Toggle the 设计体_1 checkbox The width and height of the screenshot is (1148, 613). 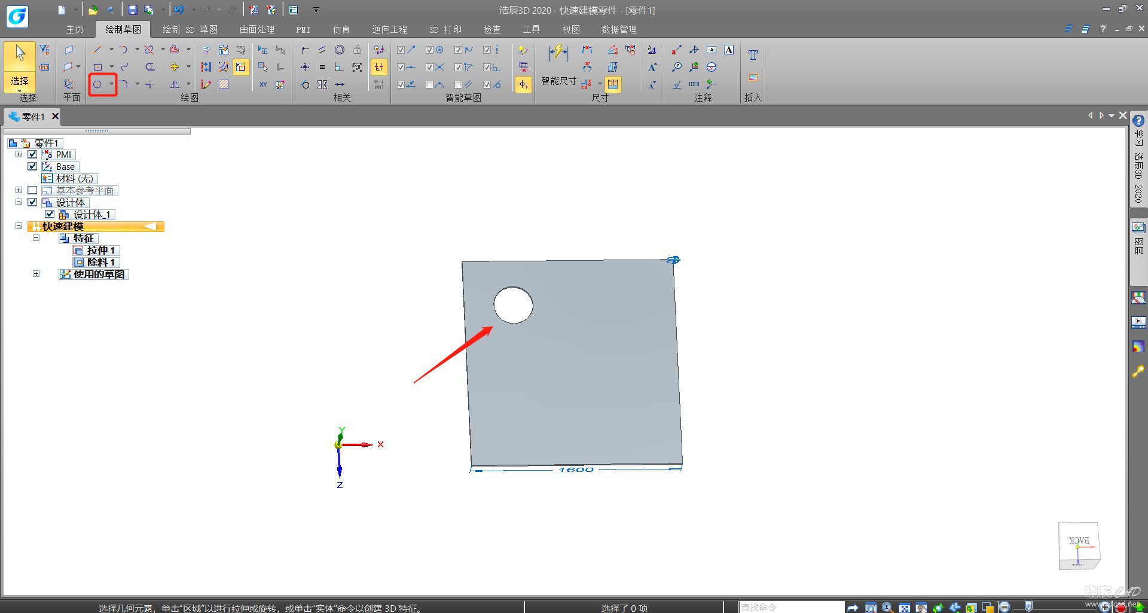[50, 214]
